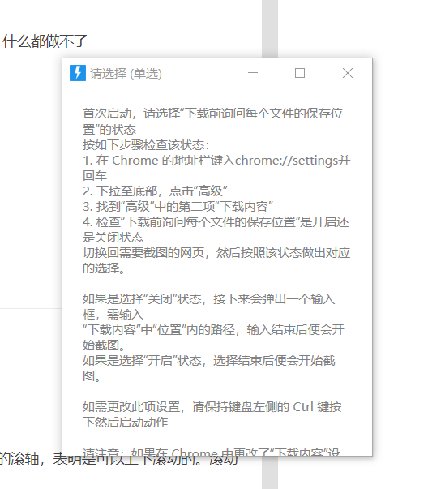Click the page scrollbar above the dialog
Viewport: 428px width, 489px height.
click(x=270, y=28)
